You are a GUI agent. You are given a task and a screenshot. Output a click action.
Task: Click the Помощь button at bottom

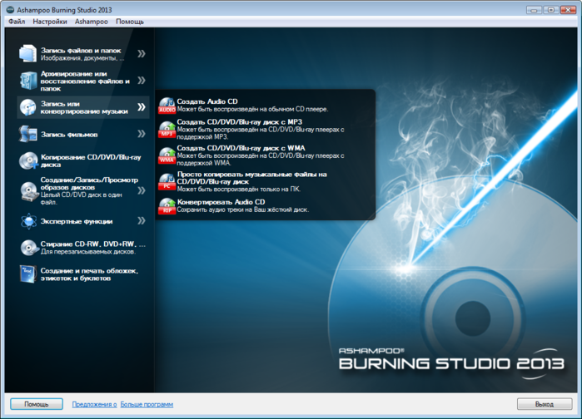point(37,404)
